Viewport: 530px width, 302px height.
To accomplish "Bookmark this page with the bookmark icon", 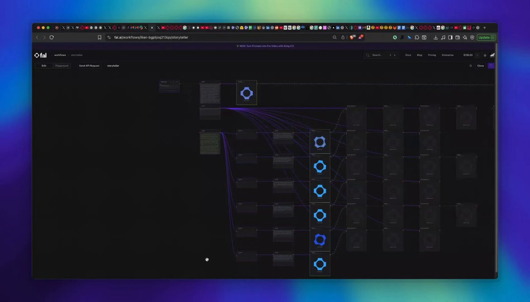I will coord(100,38).
